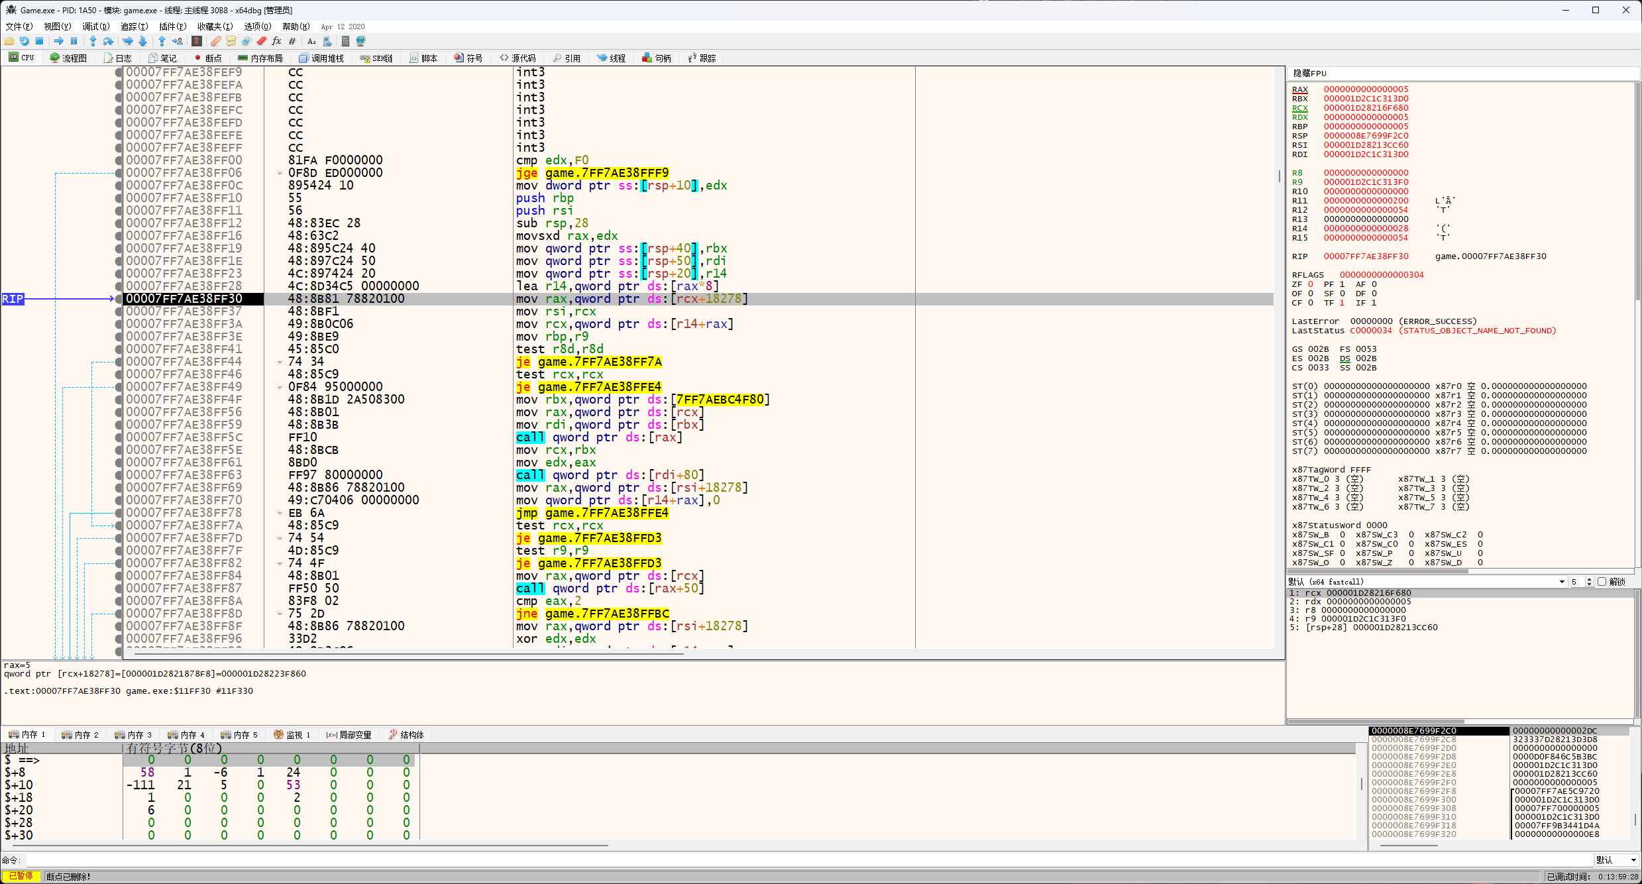Click the step over icon
1642x884 pixels.
pyautogui.click(x=108, y=41)
